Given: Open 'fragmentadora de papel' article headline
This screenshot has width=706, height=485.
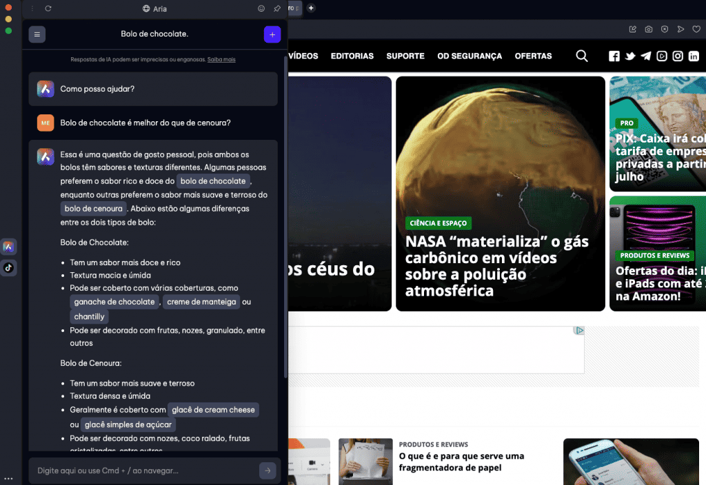Looking at the screenshot, I should click(x=461, y=462).
